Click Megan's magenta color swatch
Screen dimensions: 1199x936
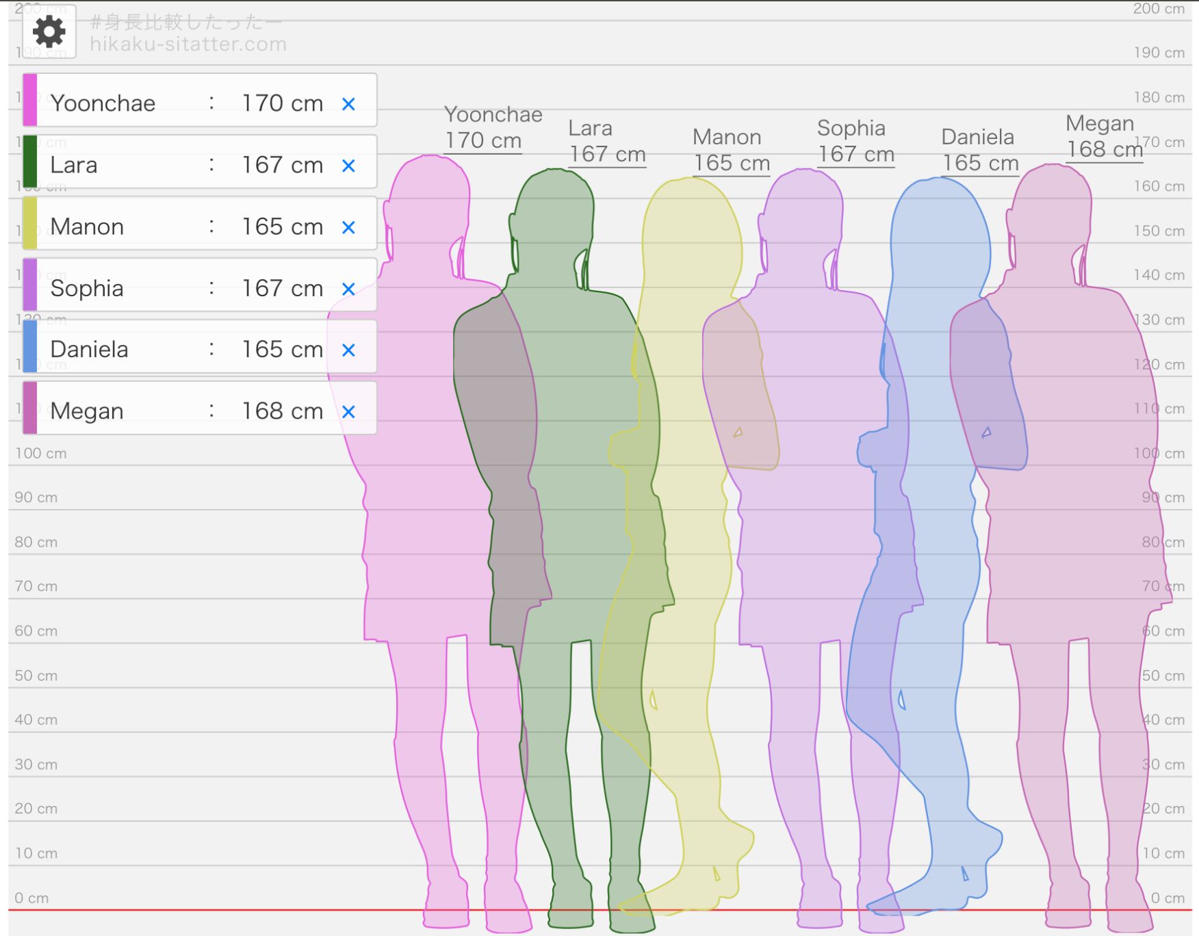point(30,408)
